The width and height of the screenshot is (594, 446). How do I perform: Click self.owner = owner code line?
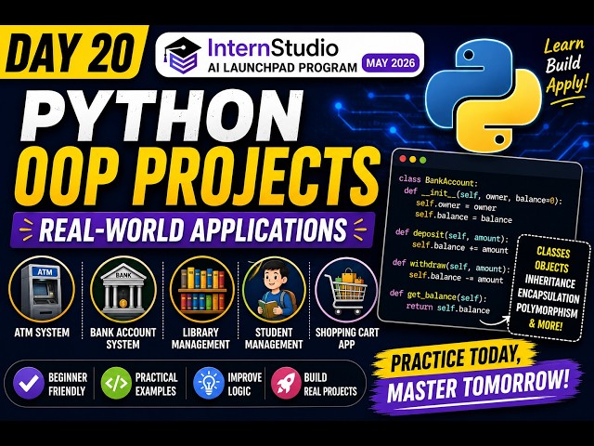[x=456, y=205]
